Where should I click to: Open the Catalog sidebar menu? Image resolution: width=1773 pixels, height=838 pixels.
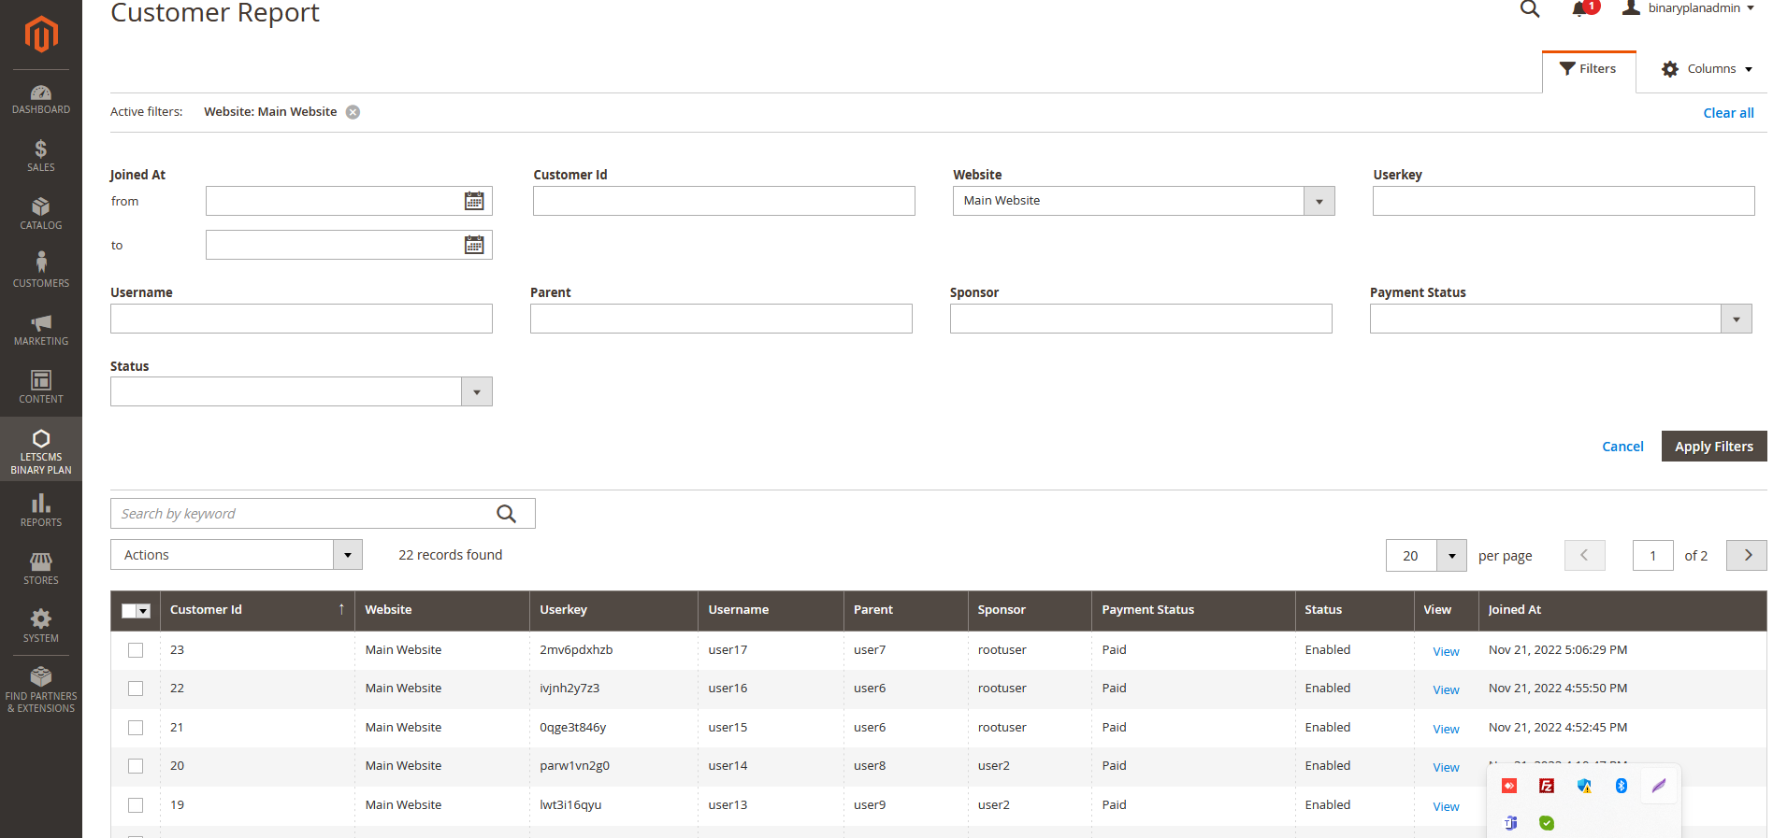click(x=41, y=213)
